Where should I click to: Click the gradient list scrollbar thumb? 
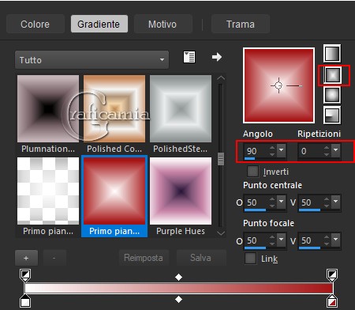click(221, 159)
